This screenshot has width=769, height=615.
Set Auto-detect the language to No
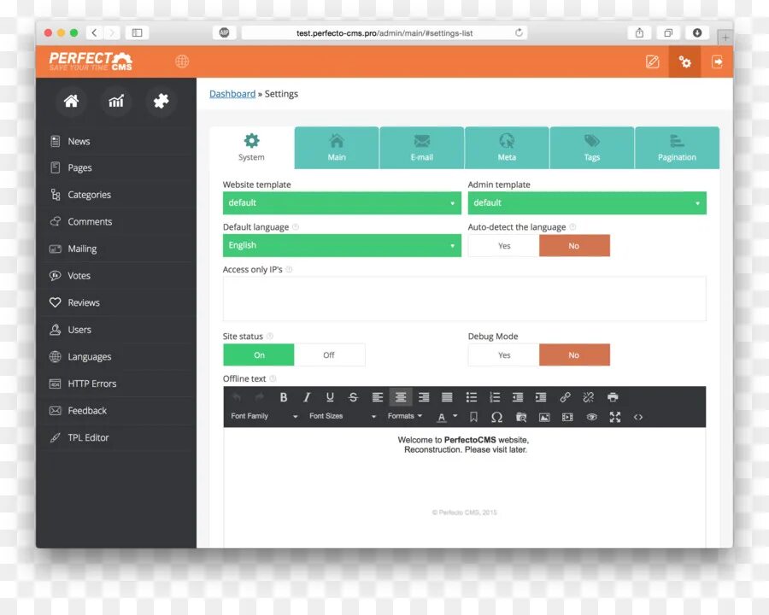pyautogui.click(x=574, y=246)
